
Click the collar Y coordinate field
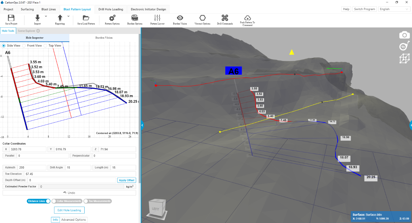tap(72, 149)
